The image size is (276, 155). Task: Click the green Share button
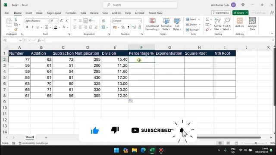pyautogui.click(x=239, y=13)
